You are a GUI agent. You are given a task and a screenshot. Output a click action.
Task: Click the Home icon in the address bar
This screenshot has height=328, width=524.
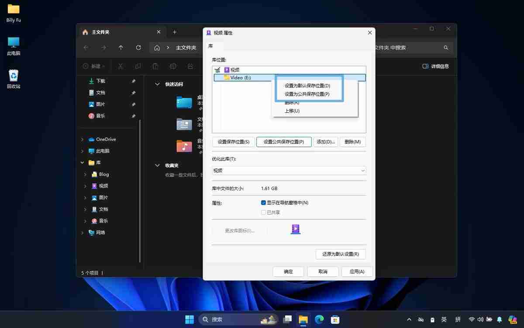pos(157,48)
